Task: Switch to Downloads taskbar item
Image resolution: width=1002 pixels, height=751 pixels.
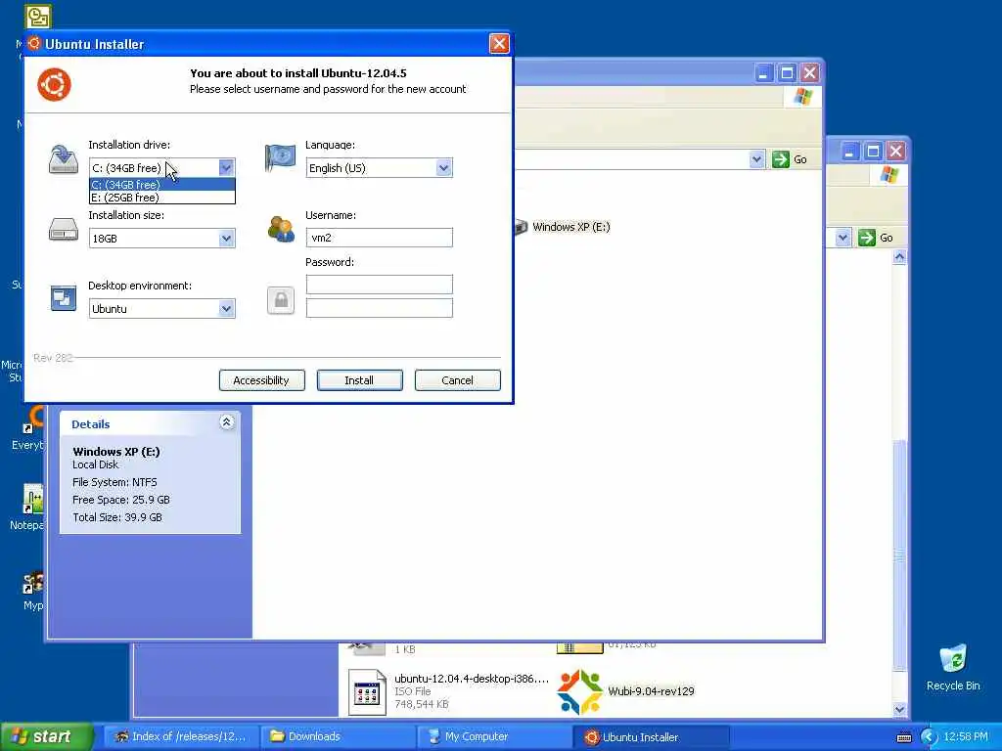Action: tap(338, 736)
